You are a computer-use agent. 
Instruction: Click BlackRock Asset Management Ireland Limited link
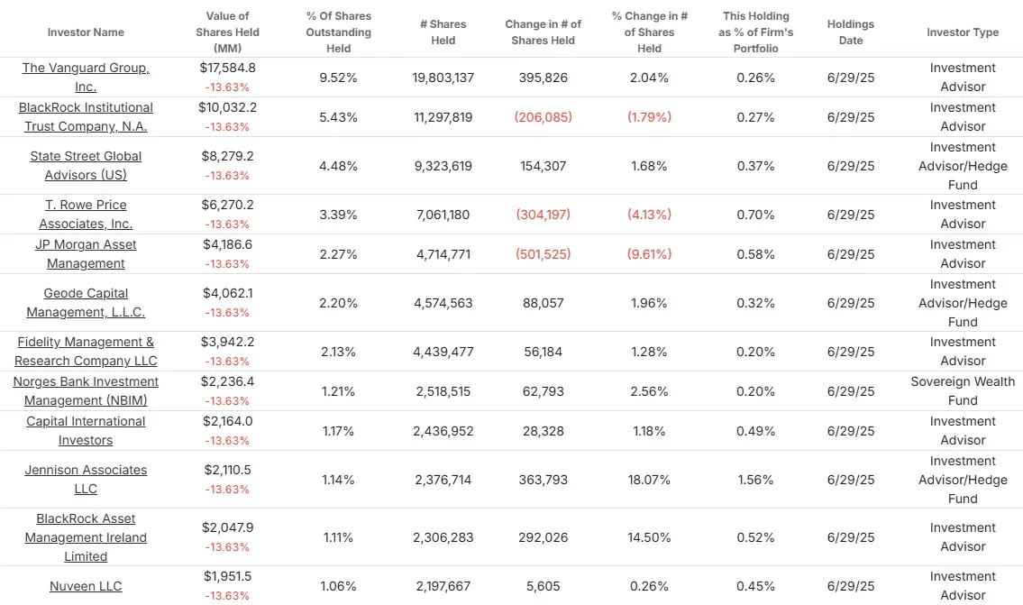[x=86, y=537]
